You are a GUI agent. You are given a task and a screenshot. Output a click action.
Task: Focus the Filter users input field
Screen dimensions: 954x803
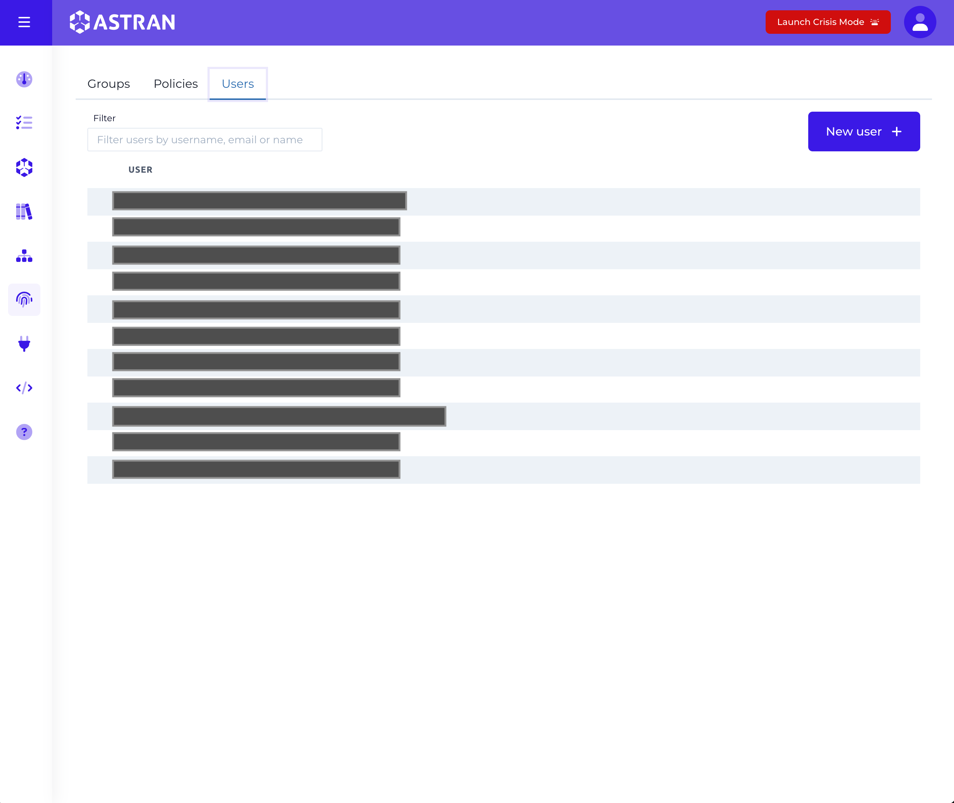(x=205, y=140)
